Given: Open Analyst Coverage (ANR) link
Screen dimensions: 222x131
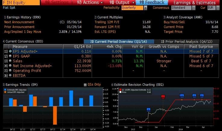Looking at the screenshot, I should click(x=183, y=17).
